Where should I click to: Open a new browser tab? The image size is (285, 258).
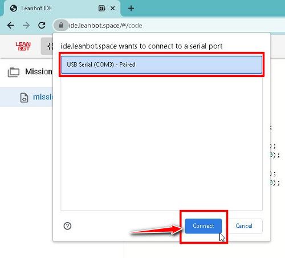coord(131,8)
